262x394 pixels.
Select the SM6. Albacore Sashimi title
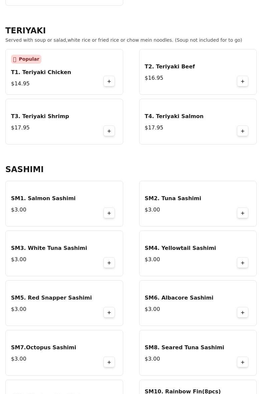(x=179, y=298)
